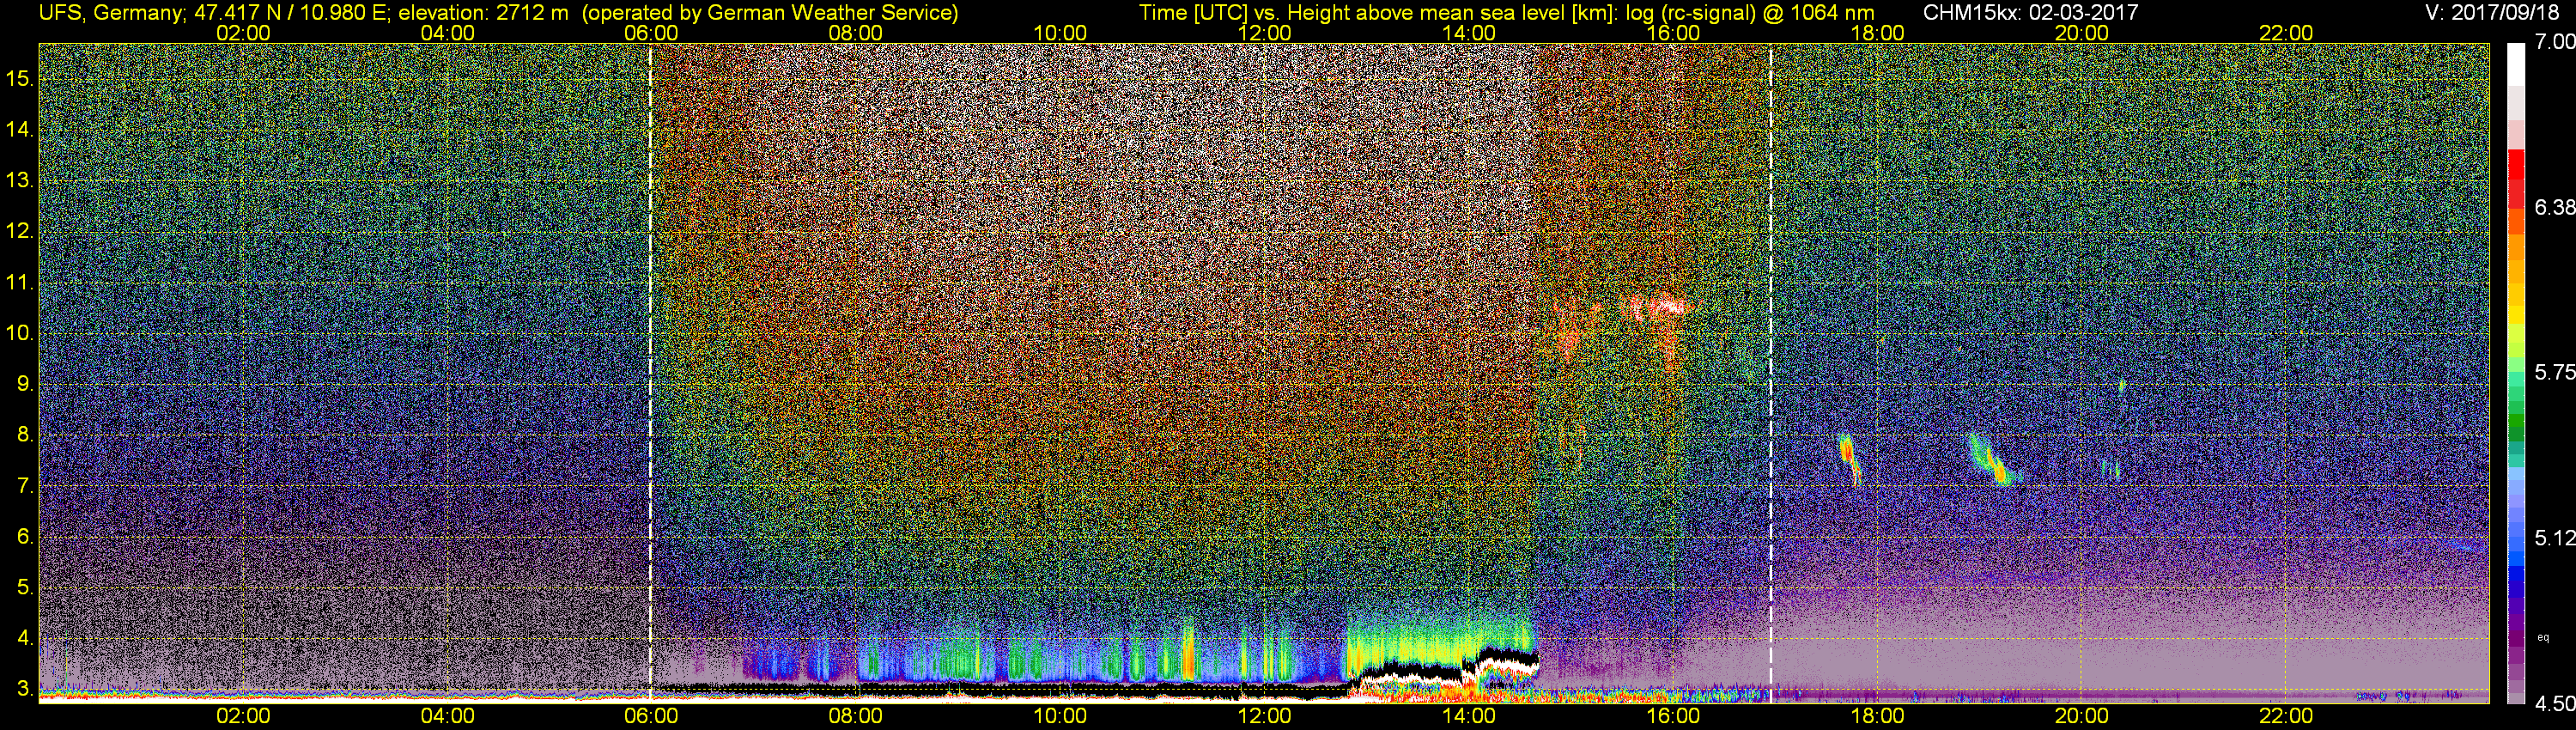Click "18:00" on the bottom time axis
2576x730 pixels.
click(x=1877, y=716)
